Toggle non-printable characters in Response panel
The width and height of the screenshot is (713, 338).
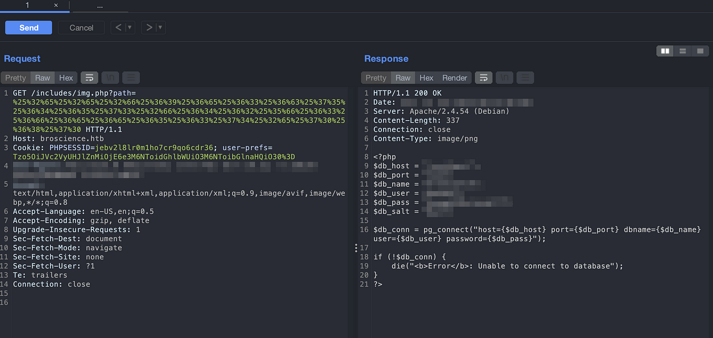pos(504,78)
